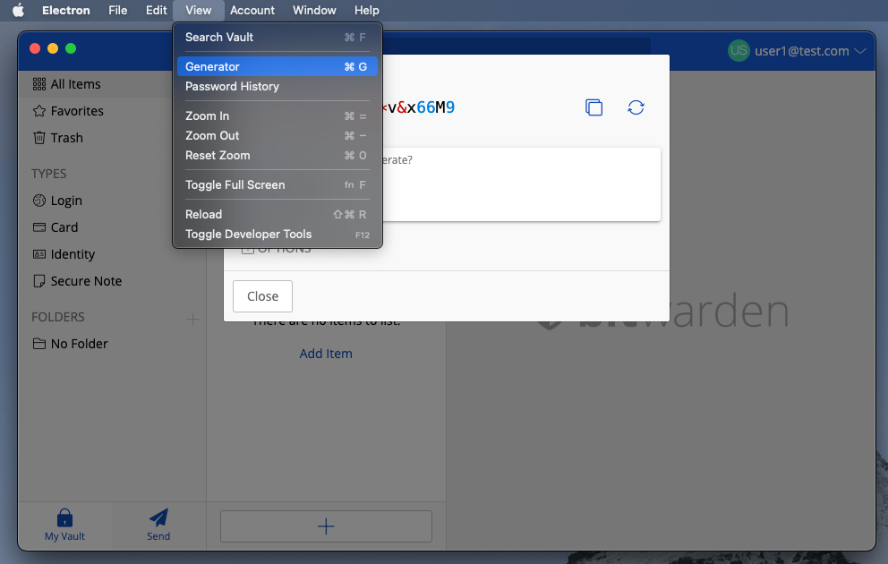Switch to Send tab
The image size is (888, 564).
pyautogui.click(x=158, y=526)
